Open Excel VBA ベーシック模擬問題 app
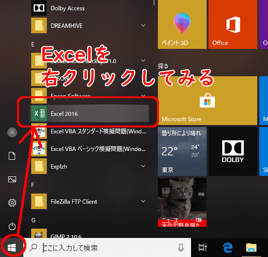Screen dimensions: 268x257 [x=90, y=149]
